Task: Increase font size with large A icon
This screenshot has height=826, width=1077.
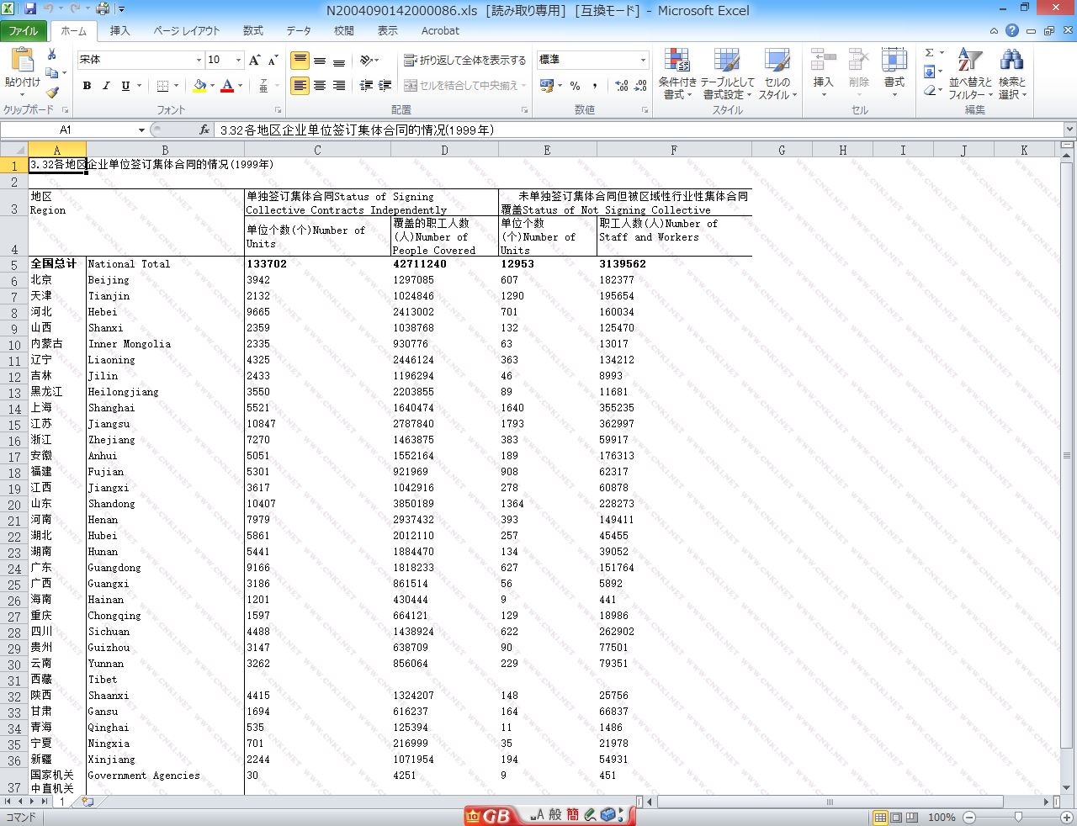Action: (x=254, y=60)
